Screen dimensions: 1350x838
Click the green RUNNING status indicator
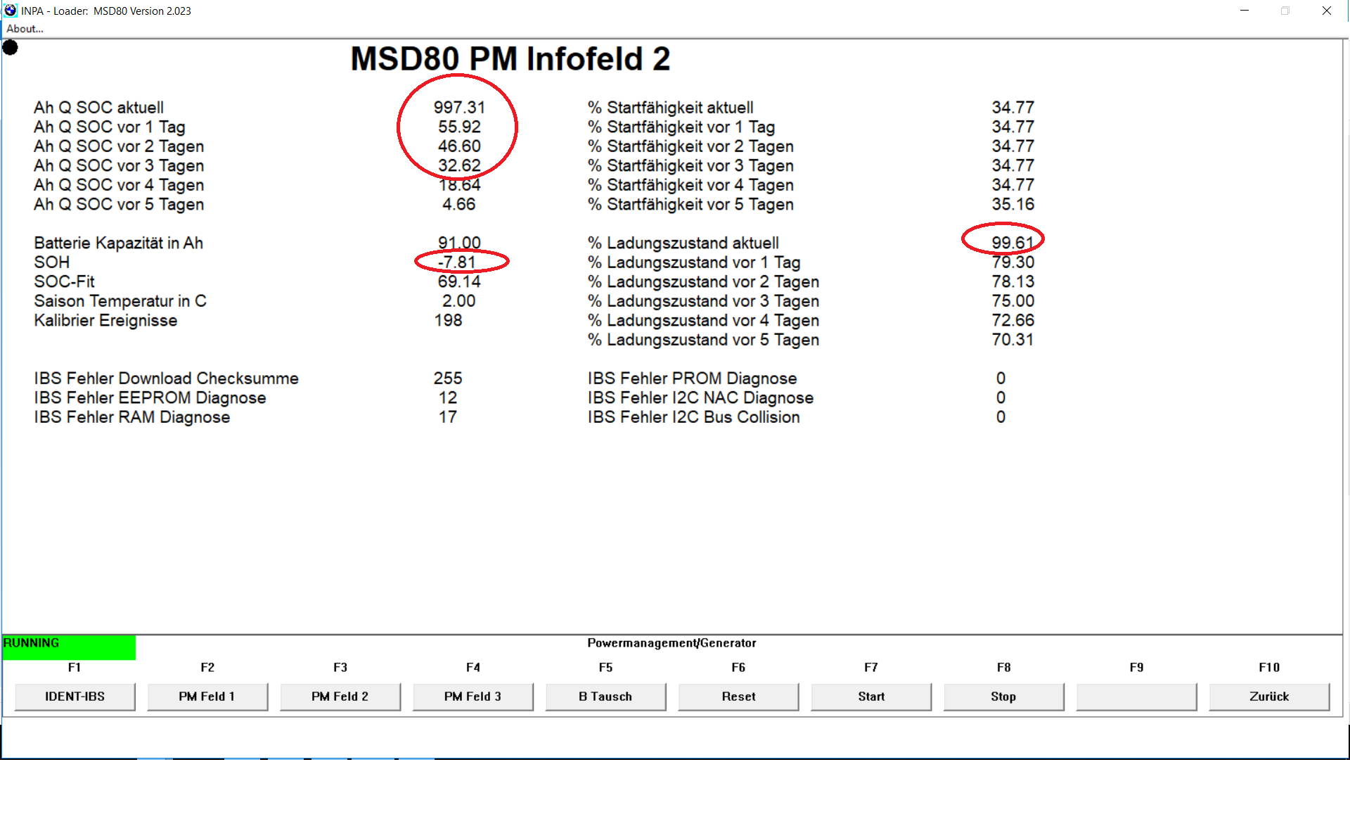pos(69,647)
